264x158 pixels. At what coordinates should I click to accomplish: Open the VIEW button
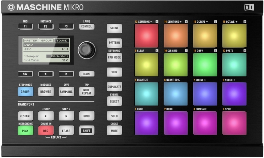[x=114, y=72]
